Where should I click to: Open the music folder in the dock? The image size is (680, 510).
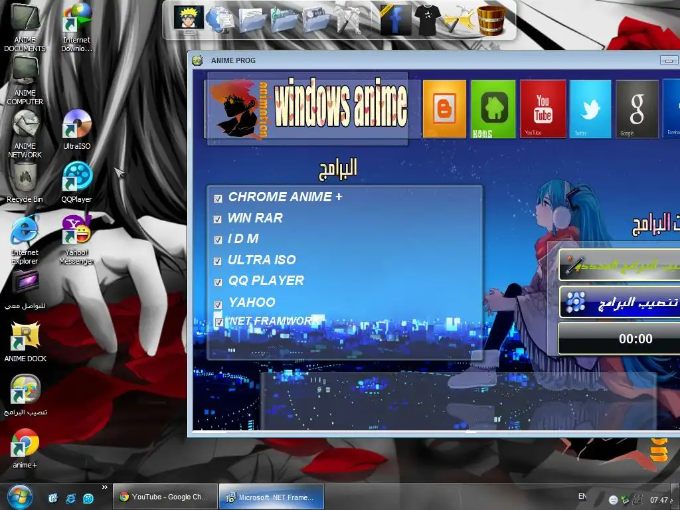pos(284,20)
